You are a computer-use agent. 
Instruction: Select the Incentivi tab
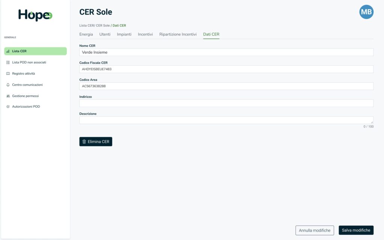145,34
